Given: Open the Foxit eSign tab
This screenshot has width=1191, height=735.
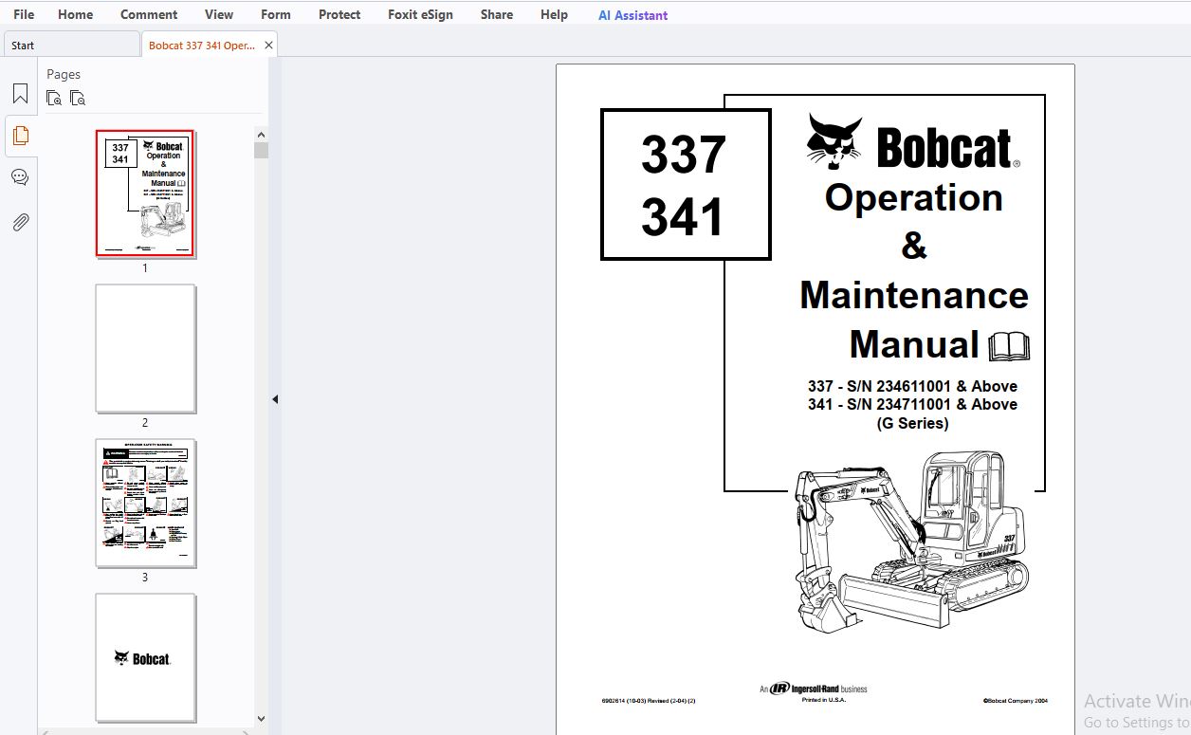Looking at the screenshot, I should [x=420, y=14].
